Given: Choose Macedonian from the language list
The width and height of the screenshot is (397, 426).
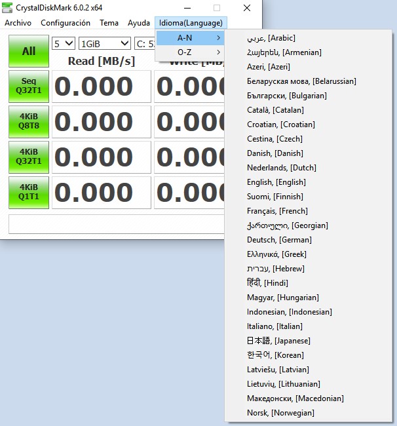Looking at the screenshot, I should click(x=309, y=398).
